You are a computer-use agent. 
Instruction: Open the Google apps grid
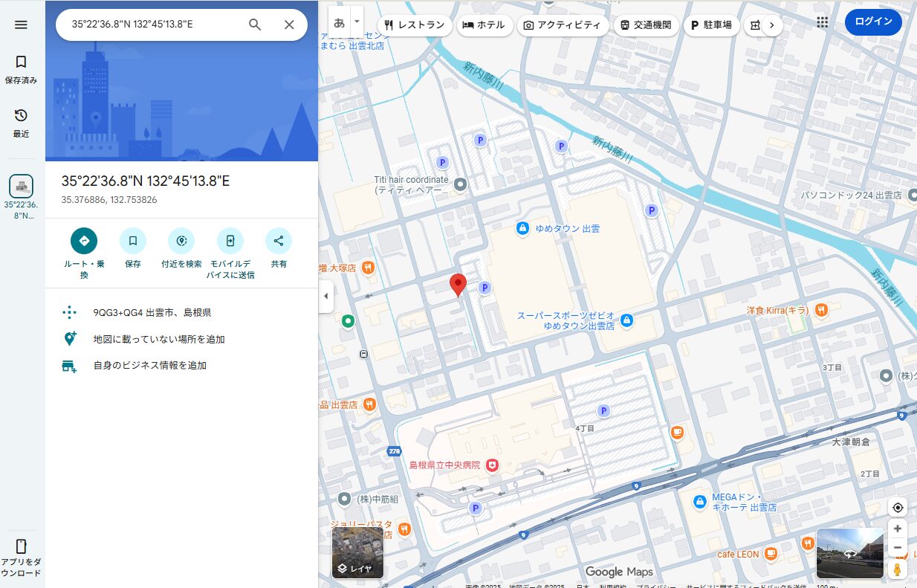coord(822,22)
